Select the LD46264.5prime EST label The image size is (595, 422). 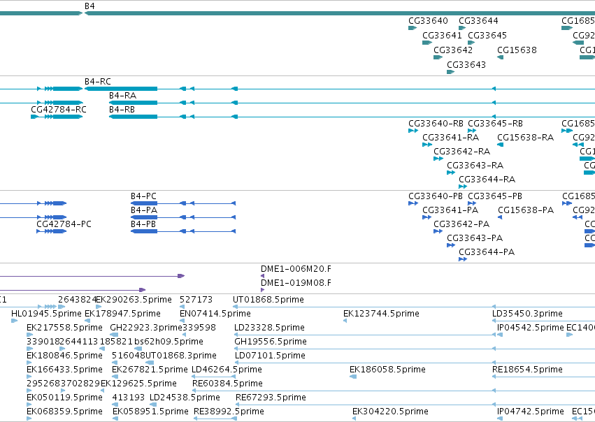[x=227, y=370]
